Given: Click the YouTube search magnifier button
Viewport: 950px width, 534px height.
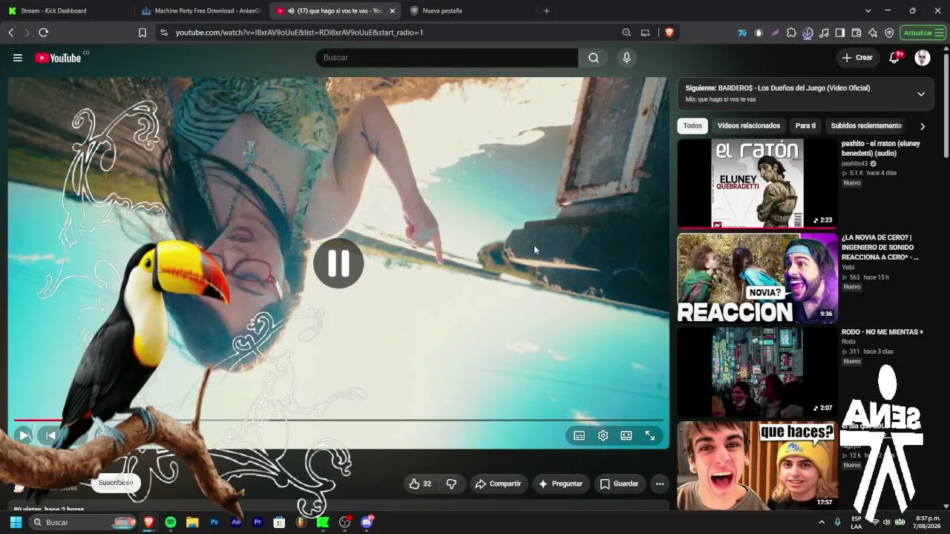Looking at the screenshot, I should pos(594,58).
